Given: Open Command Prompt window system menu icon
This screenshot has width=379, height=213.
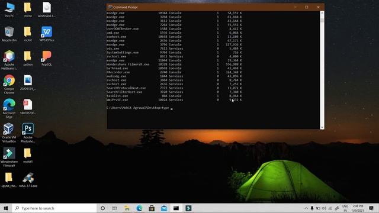Looking at the screenshot, I should click(x=111, y=7).
